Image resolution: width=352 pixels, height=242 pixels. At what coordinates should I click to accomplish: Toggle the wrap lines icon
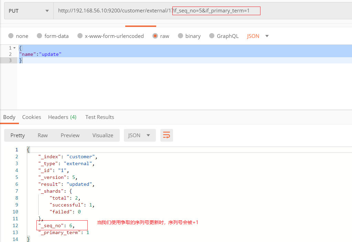pos(167,135)
